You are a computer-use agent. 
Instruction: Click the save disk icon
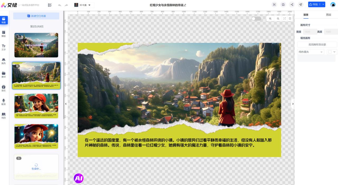click(283, 5)
